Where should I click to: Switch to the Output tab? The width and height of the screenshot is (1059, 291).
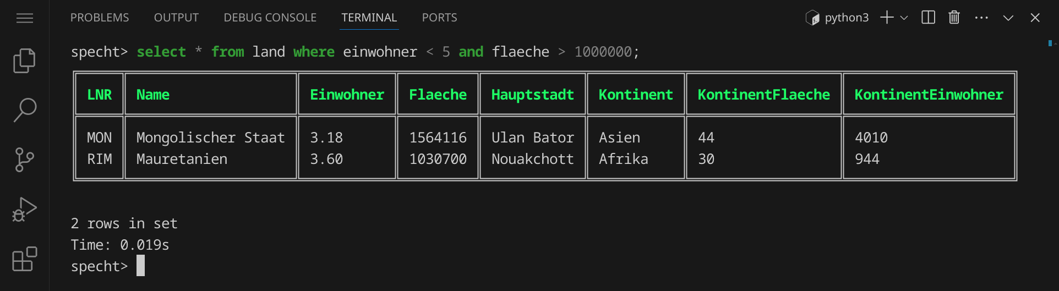pos(176,18)
